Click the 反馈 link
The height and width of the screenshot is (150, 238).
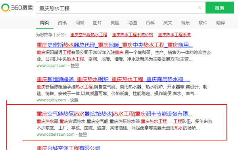pos(60,35)
